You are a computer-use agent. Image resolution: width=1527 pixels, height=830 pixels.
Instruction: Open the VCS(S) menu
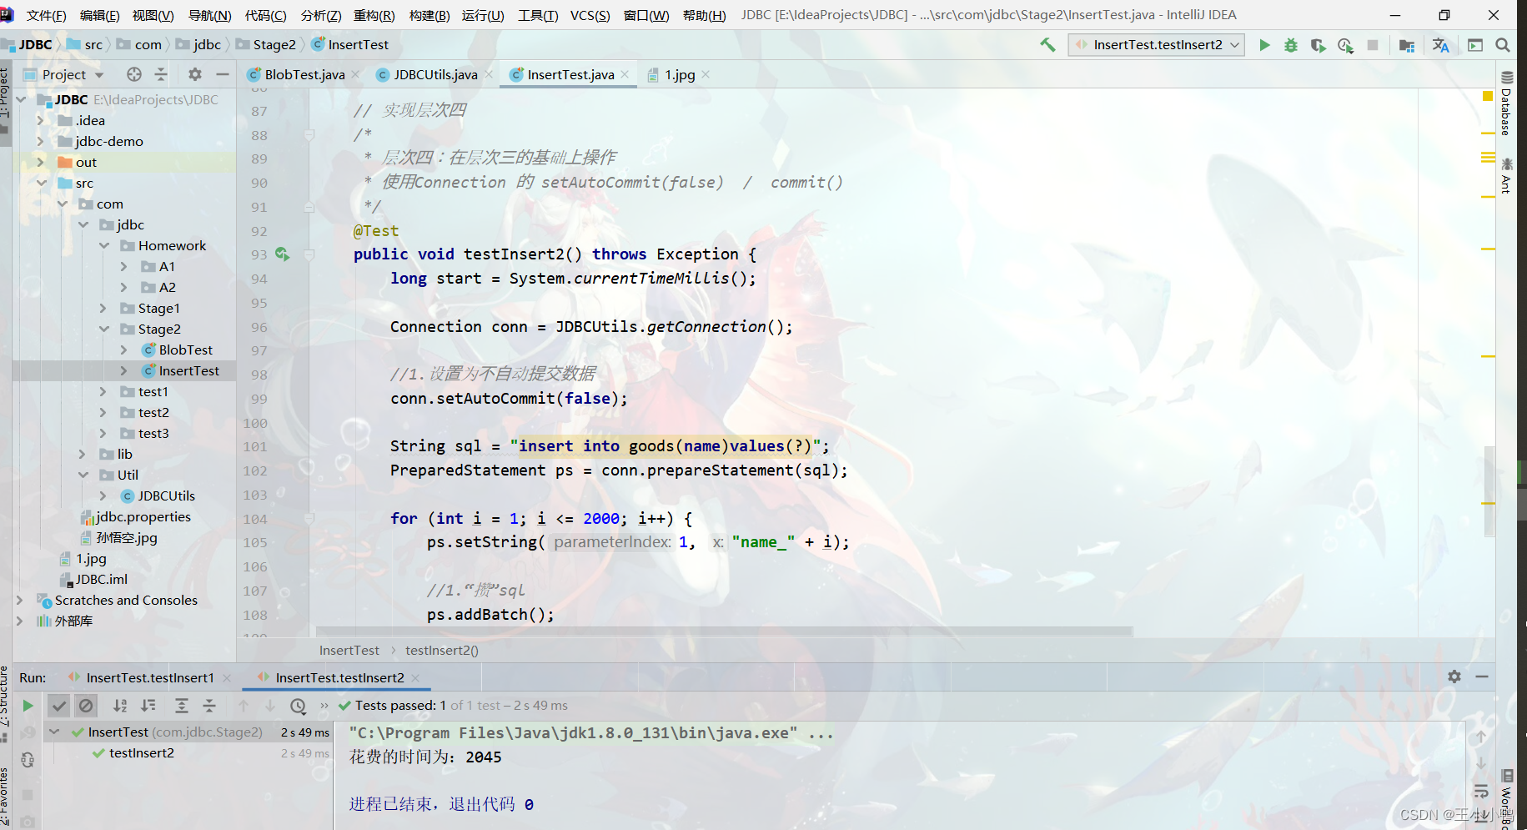pos(590,15)
